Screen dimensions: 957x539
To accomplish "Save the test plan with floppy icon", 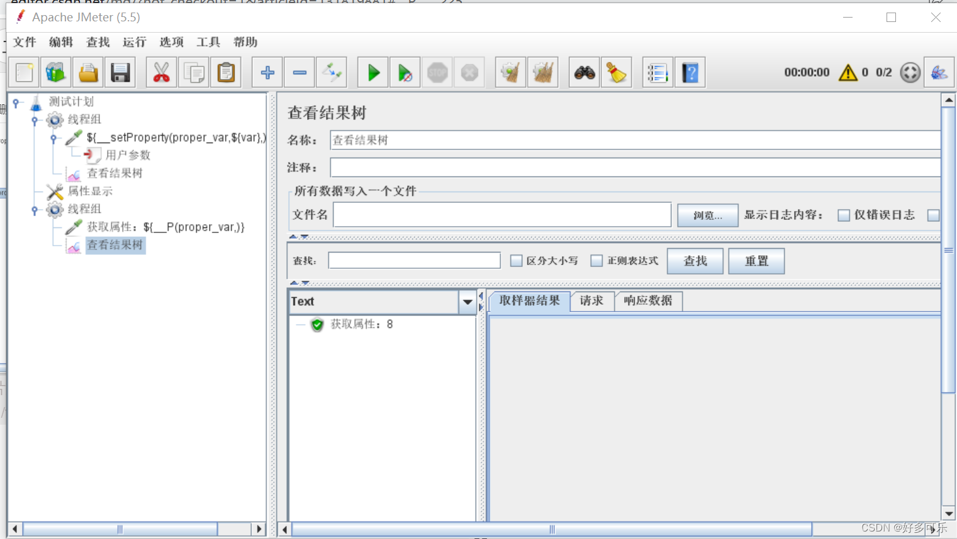I will [120, 73].
